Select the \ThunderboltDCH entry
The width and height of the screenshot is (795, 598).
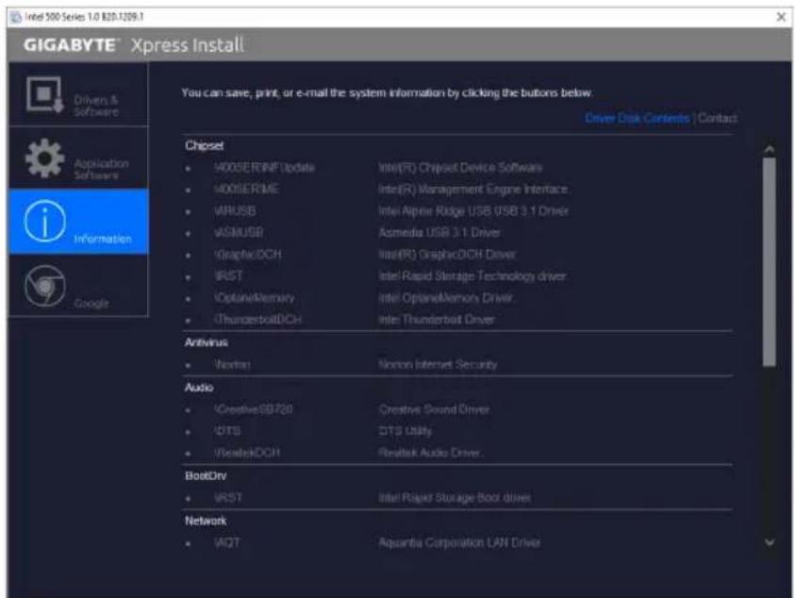[258, 320]
